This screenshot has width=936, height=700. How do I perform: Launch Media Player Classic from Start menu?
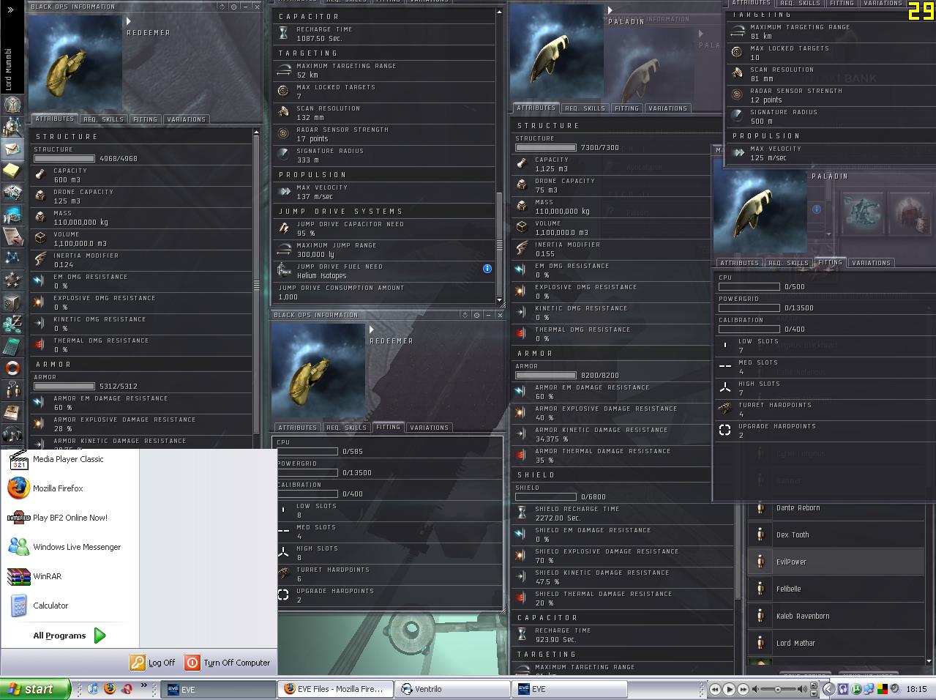click(x=70, y=459)
